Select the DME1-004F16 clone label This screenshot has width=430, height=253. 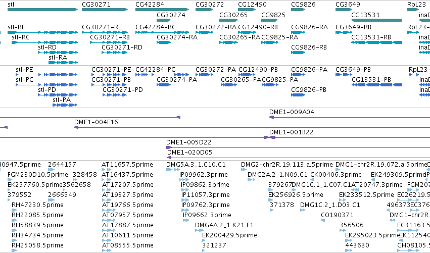96,122
